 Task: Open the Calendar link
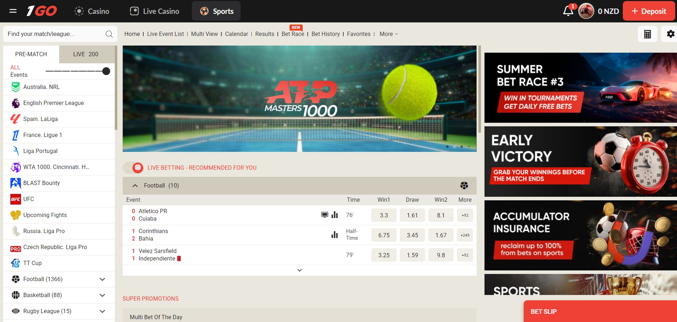[236, 34]
